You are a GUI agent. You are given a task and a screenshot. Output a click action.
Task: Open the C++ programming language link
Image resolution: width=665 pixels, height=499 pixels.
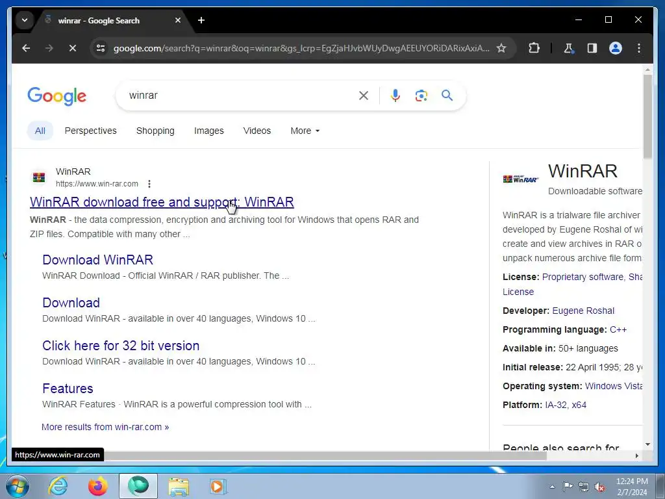[618, 329]
